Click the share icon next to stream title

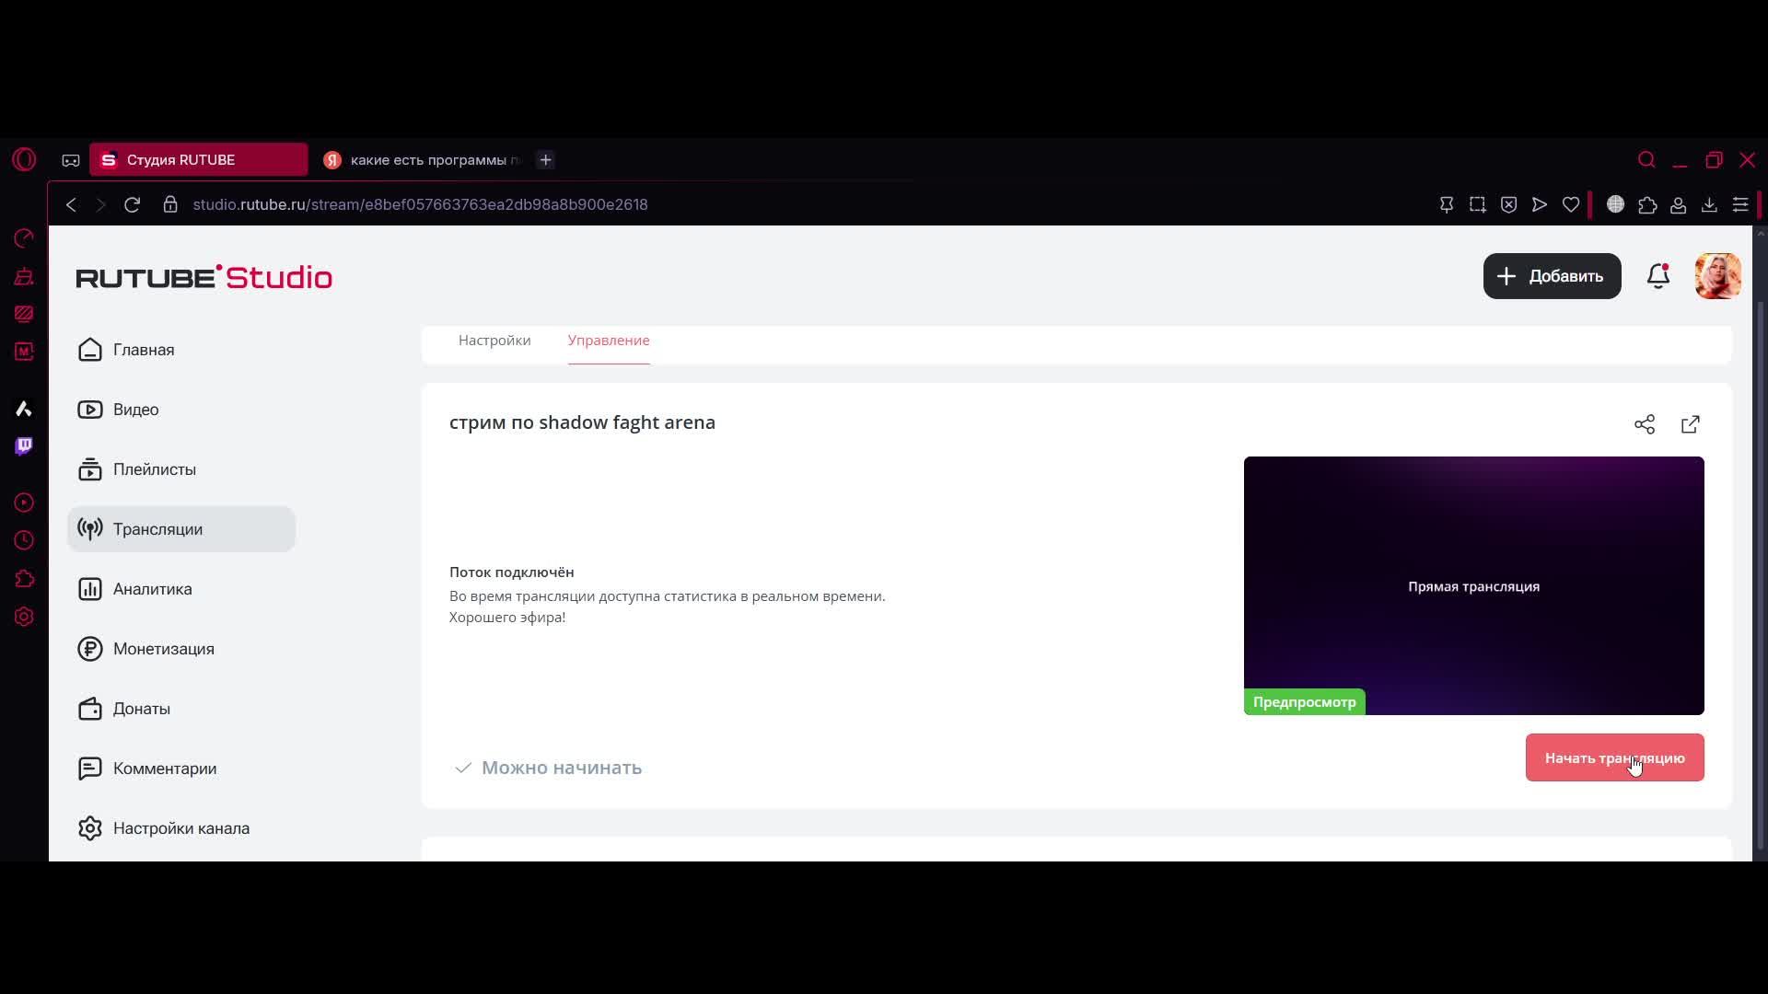[x=1645, y=424]
